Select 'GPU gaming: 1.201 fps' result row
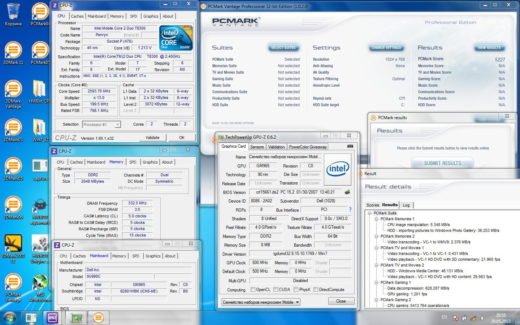 point(407,294)
